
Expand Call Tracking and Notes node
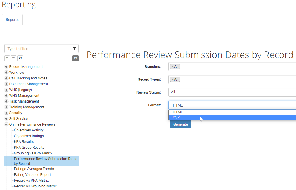tap(6, 78)
